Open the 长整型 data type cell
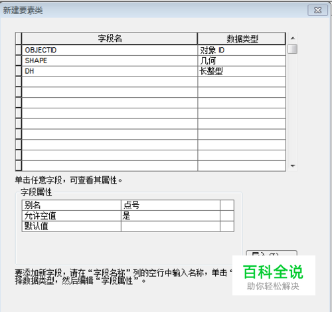 click(242, 71)
